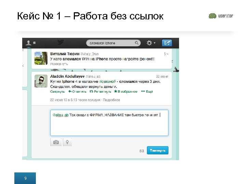Click inside the reply text box

pyautogui.click(x=109, y=123)
